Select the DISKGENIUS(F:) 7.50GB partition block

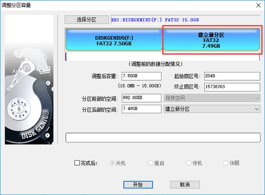click(x=114, y=39)
